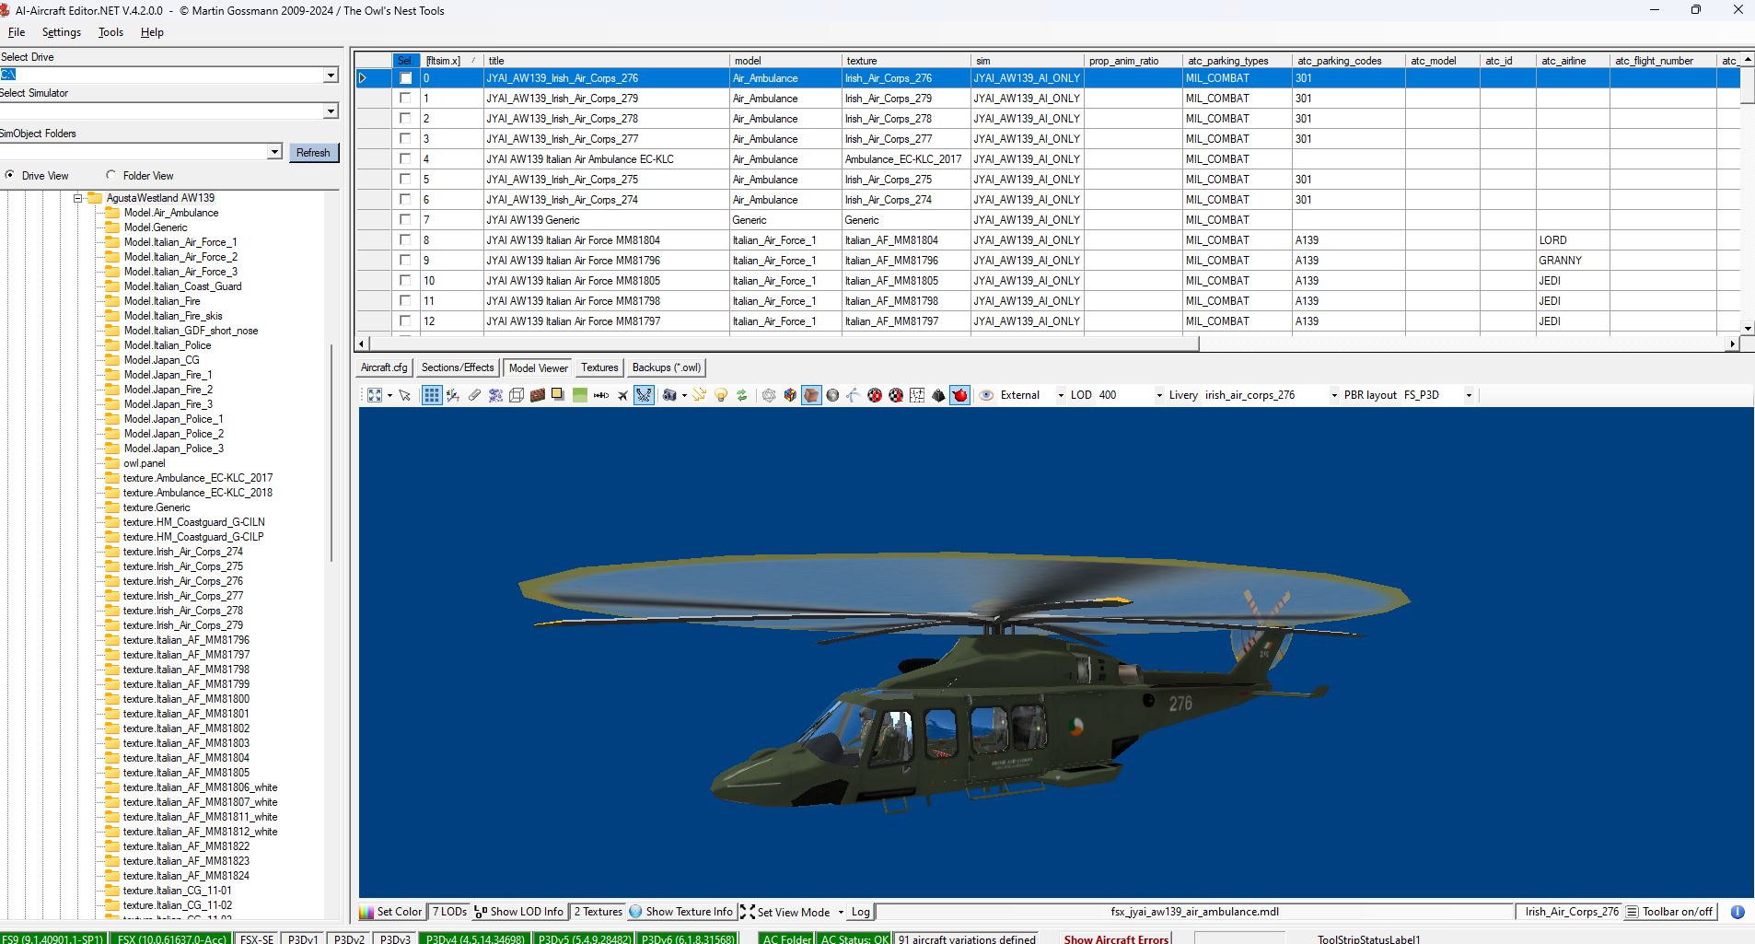The image size is (1755, 944).
Task: Select the Model.Italian_Coast_Guard folder
Action: (182, 286)
